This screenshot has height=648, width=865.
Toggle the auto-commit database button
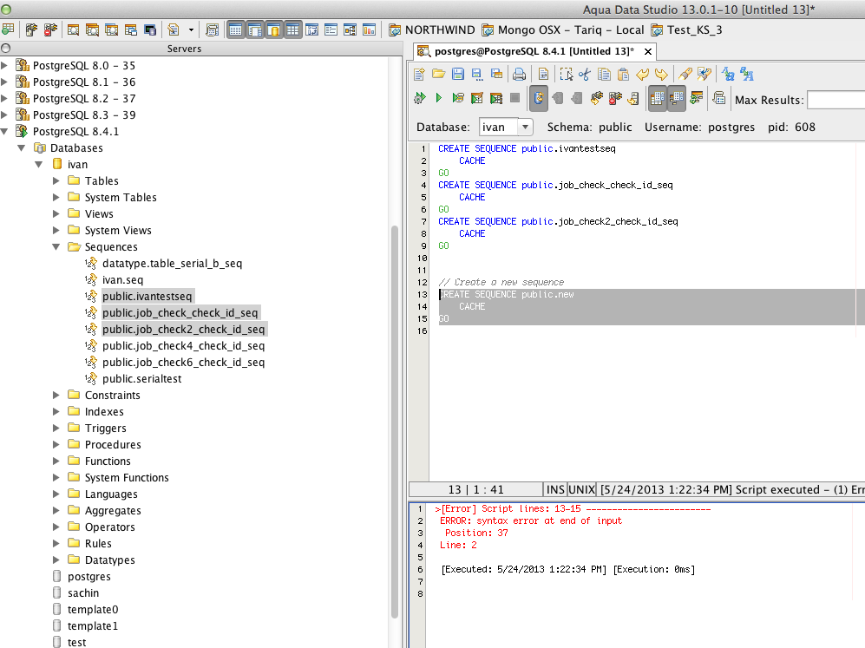pos(539,99)
